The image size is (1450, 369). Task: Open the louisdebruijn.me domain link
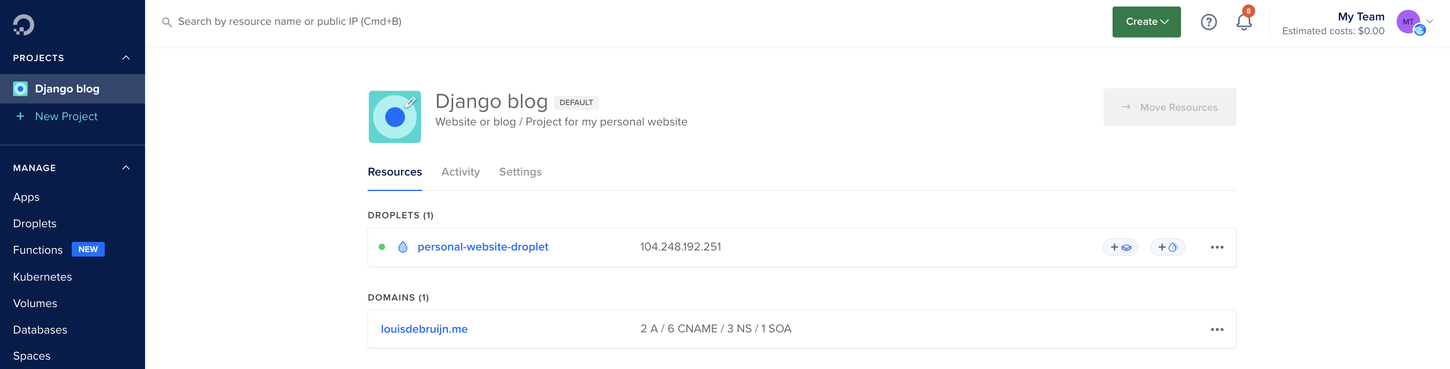point(424,329)
